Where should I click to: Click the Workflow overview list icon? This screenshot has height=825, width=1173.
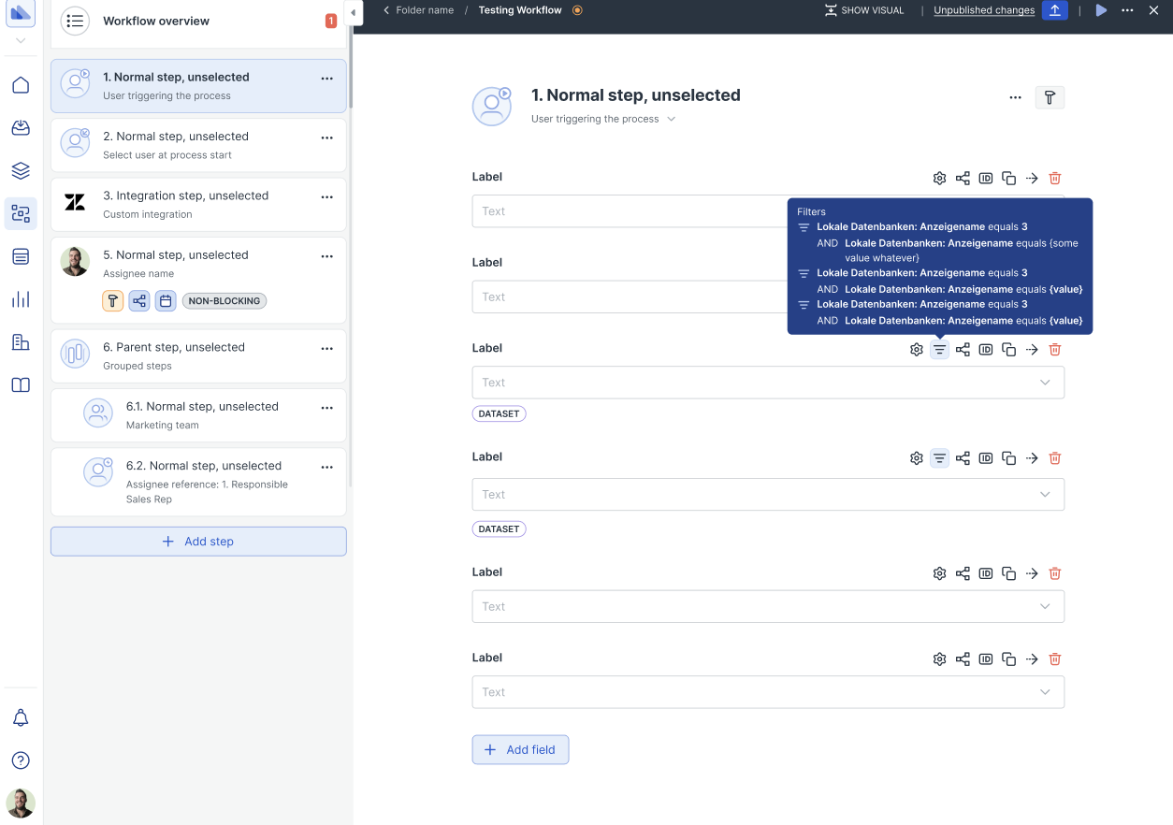[x=75, y=21]
